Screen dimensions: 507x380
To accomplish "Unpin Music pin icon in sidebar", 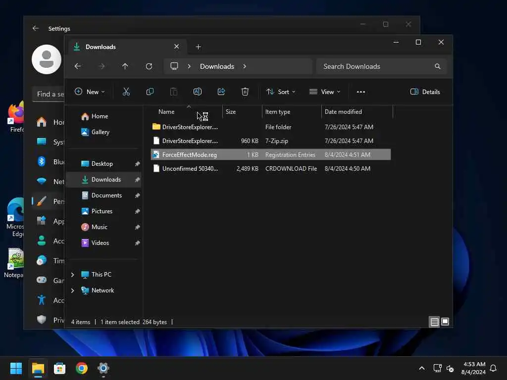I will [138, 227].
